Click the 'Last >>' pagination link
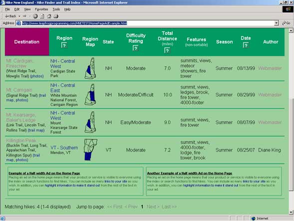 coord(169,206)
